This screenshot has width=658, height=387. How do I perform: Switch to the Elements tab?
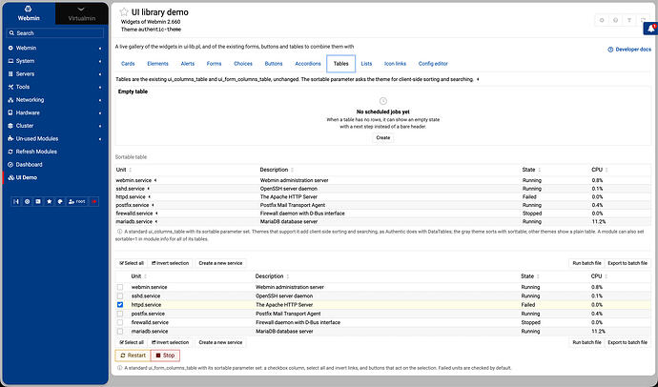pyautogui.click(x=157, y=64)
